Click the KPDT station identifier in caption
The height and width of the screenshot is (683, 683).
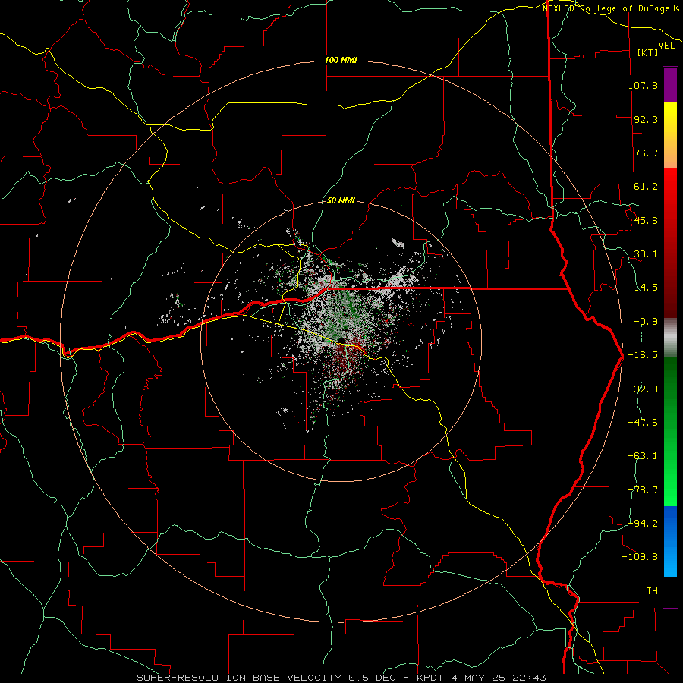(x=430, y=678)
